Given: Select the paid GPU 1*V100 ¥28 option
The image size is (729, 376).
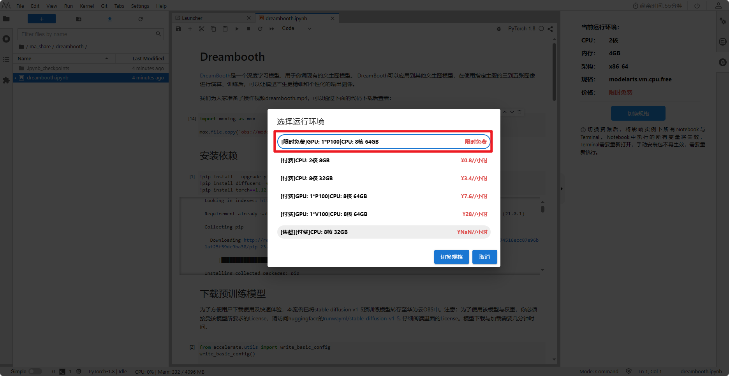Looking at the screenshot, I should click(x=384, y=214).
